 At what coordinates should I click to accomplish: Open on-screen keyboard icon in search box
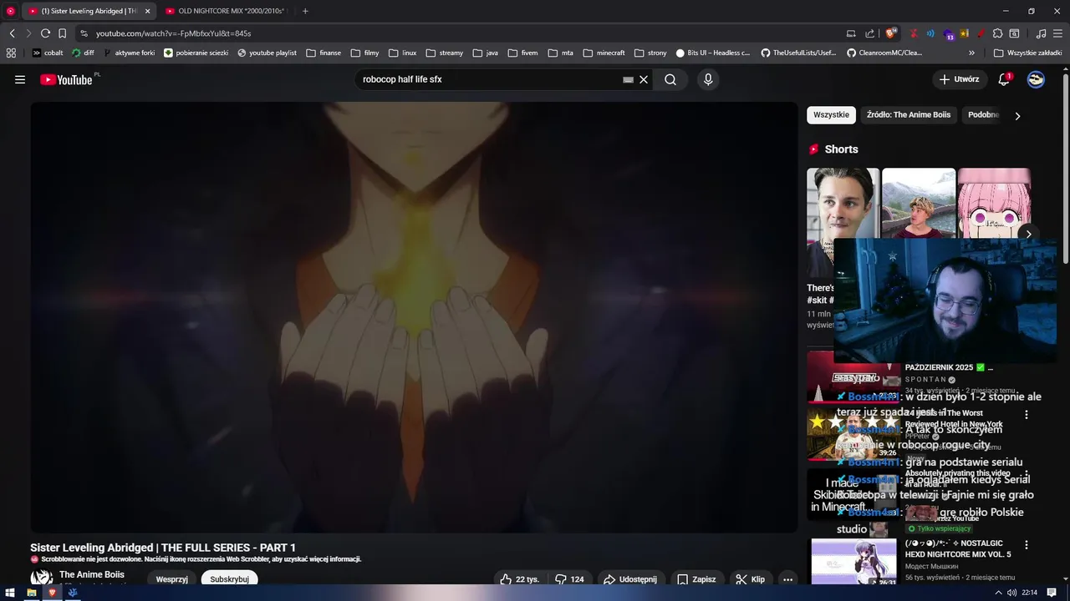(x=628, y=79)
